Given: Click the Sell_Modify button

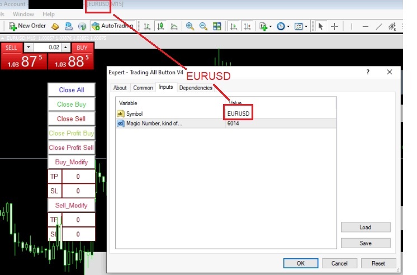Looking at the screenshot, I should [72, 205].
